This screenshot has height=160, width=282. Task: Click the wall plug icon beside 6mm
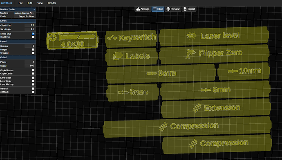pos(206,90)
